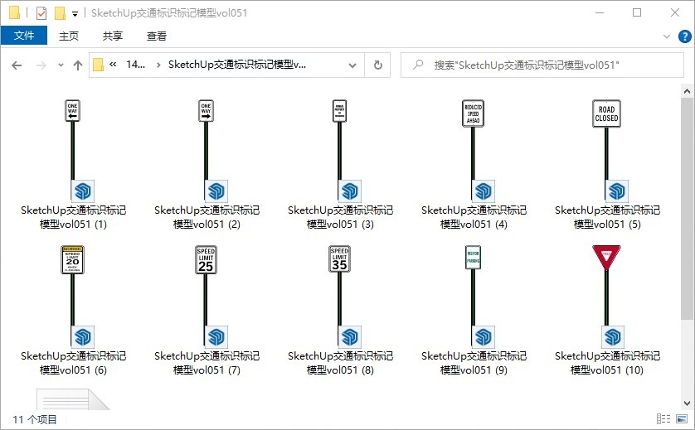Image resolution: width=695 pixels, height=430 pixels.
Task: Click the search box for vol051 folder
Action: 542,65
